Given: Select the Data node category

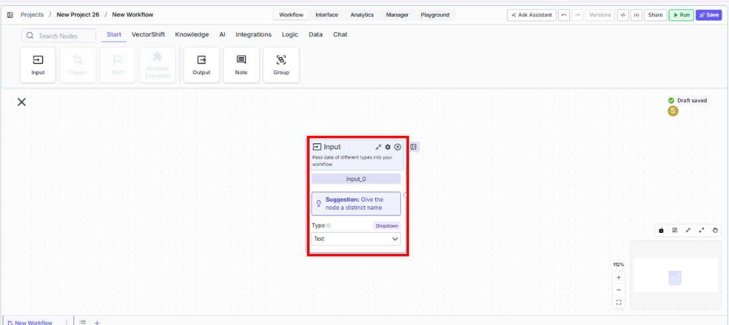Looking at the screenshot, I should [315, 34].
